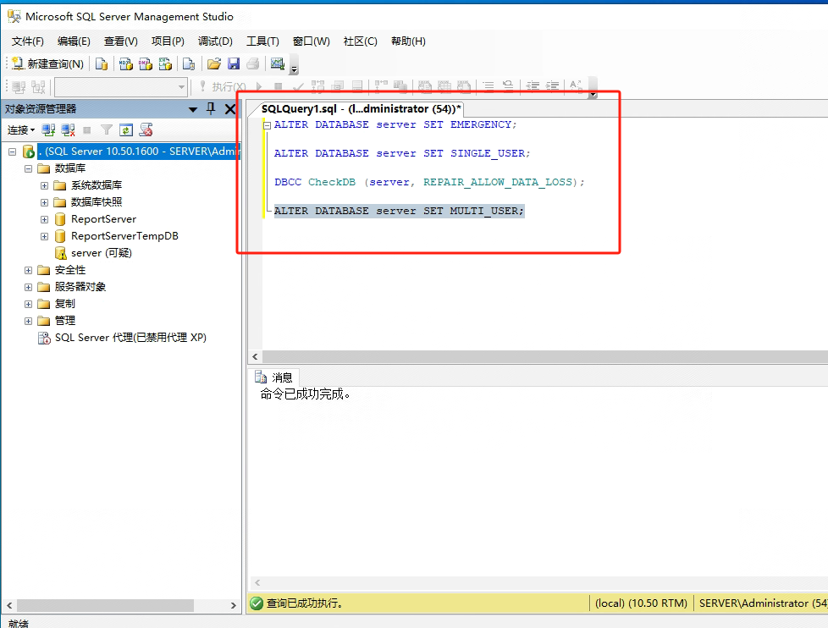
Task: Collapse the 数据库 folder node
Action: [x=29, y=169]
